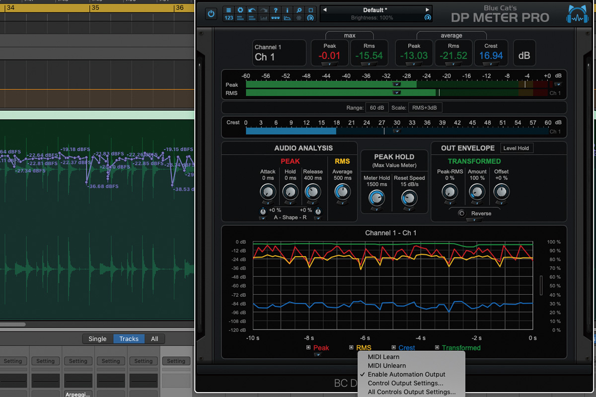Click the toolbar opacity dial icon
This screenshot has height=397, width=596.
[x=311, y=18]
